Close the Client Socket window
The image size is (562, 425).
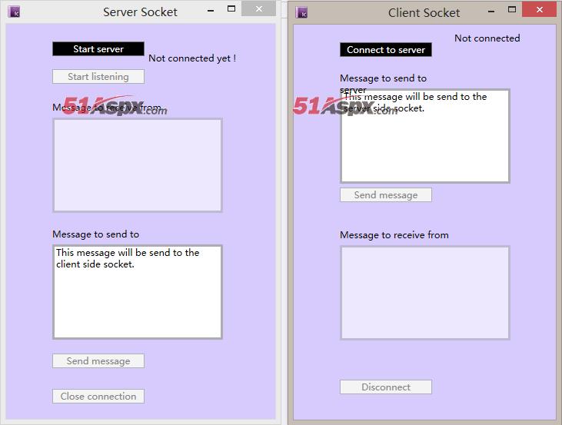pyautogui.click(x=540, y=10)
